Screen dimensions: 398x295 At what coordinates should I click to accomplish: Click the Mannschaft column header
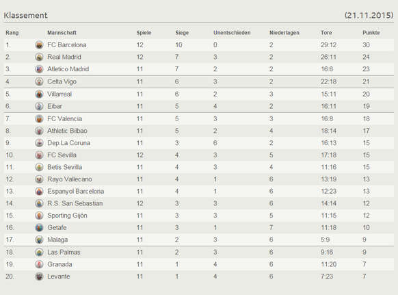pyautogui.click(x=62, y=33)
